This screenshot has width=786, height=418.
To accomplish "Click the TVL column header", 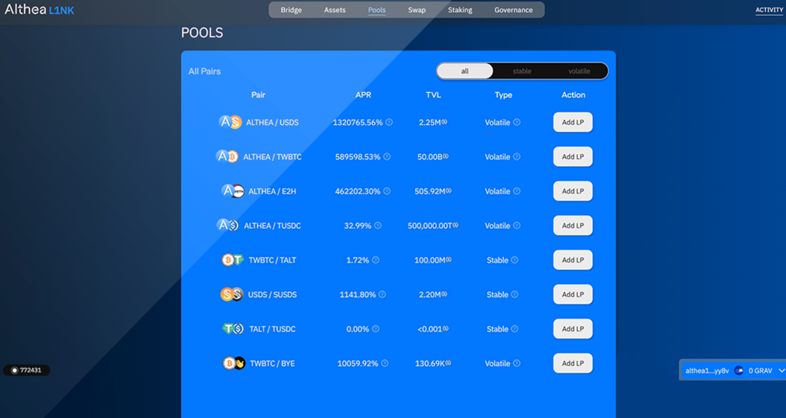I will tap(433, 95).
